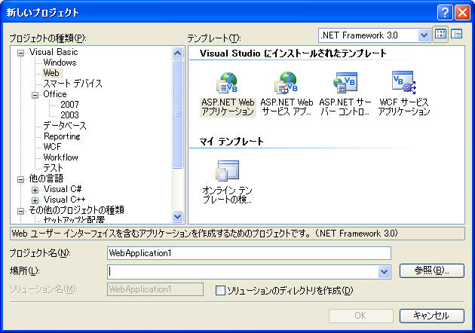Expand the Visual C++ tree node
475x333 pixels.
point(35,200)
